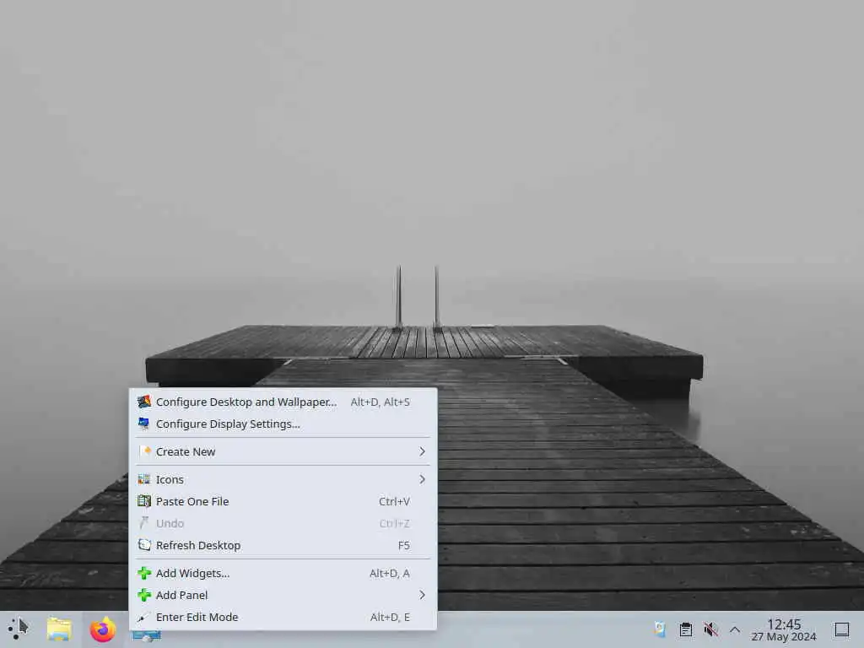Click the Show Desktop button in the panel
Viewport: 864px width, 648px height.
pos(842,629)
